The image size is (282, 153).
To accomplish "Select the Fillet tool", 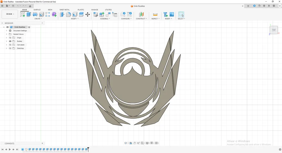I will (69, 14).
